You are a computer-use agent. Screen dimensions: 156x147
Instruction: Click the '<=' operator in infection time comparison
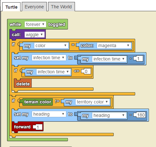[77, 71]
